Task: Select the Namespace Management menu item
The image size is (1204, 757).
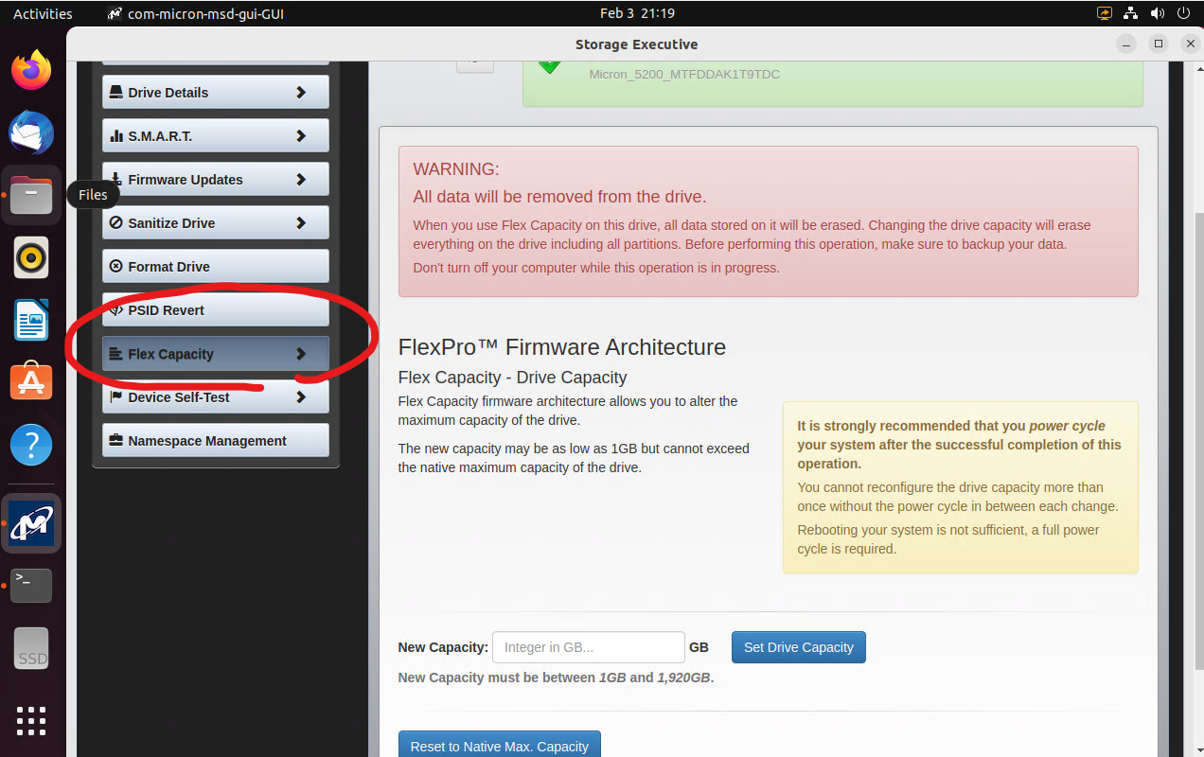Action: pos(216,441)
